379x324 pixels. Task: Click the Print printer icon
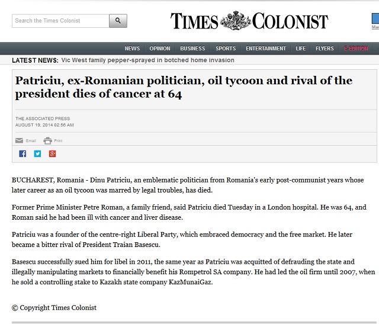[47, 141]
